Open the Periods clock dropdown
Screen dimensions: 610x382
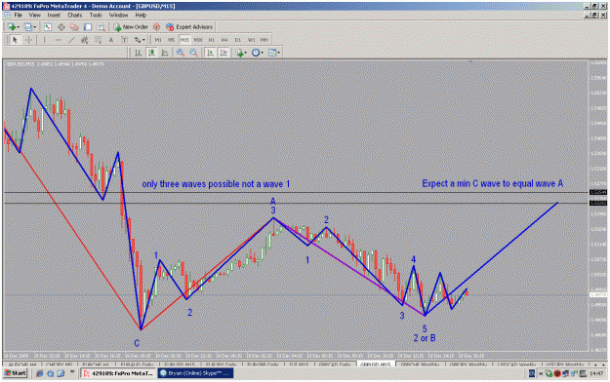click(257, 53)
